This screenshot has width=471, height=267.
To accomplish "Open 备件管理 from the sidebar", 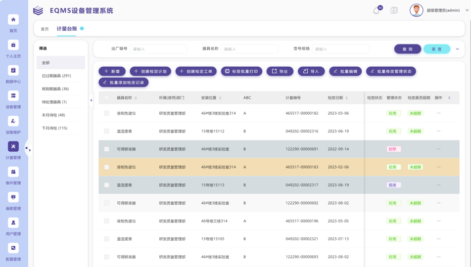I will coord(13,172).
